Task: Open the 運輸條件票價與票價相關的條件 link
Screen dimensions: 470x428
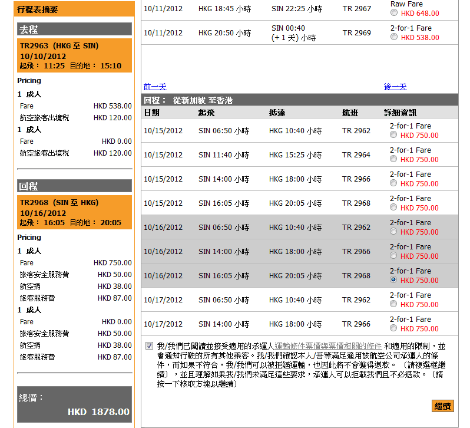Action: (x=329, y=345)
